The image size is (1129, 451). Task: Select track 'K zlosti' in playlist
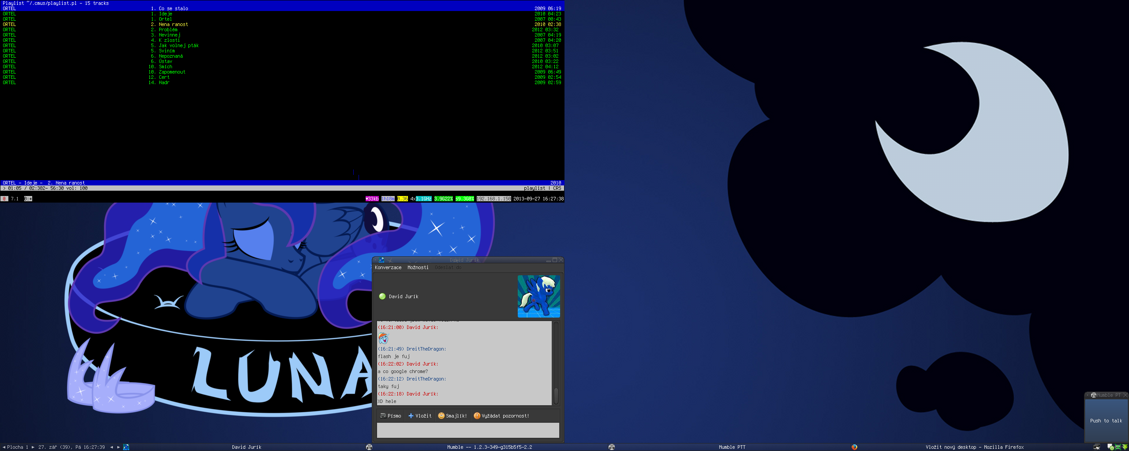click(x=282, y=40)
